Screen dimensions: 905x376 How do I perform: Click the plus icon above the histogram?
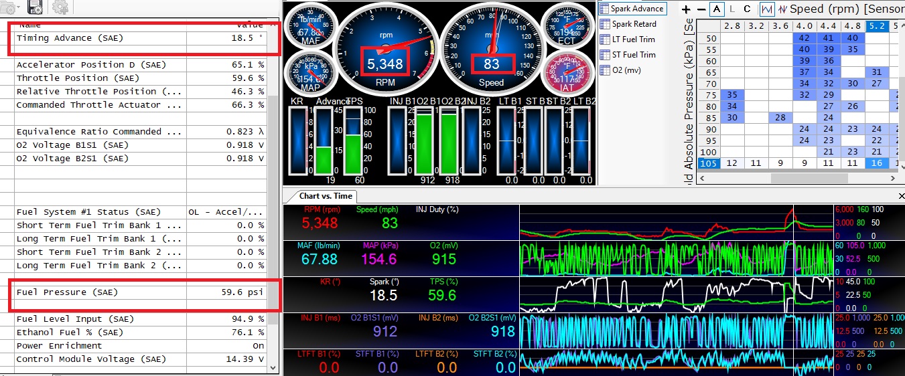686,9
